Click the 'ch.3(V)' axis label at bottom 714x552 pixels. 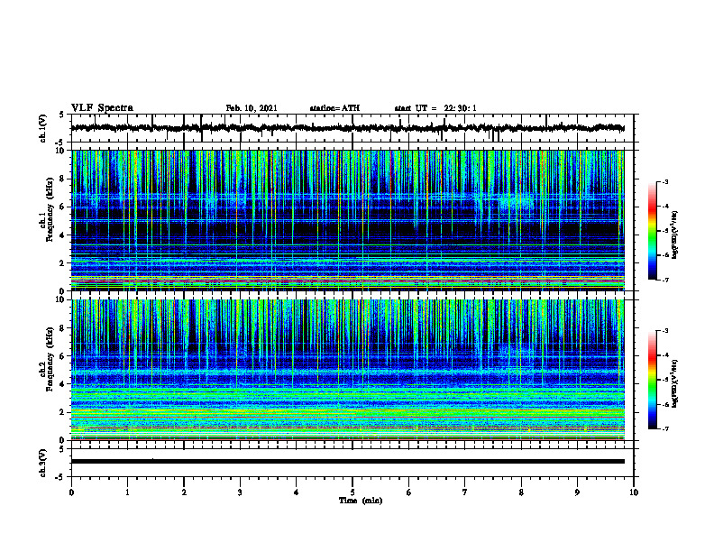tap(43, 463)
